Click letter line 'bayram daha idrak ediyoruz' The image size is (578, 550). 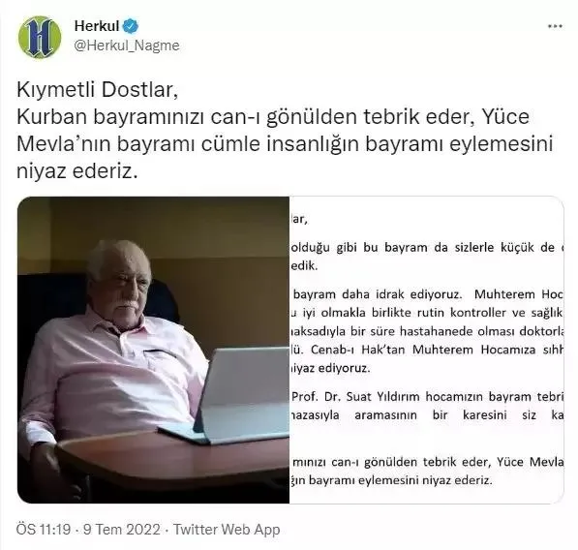[428, 294]
